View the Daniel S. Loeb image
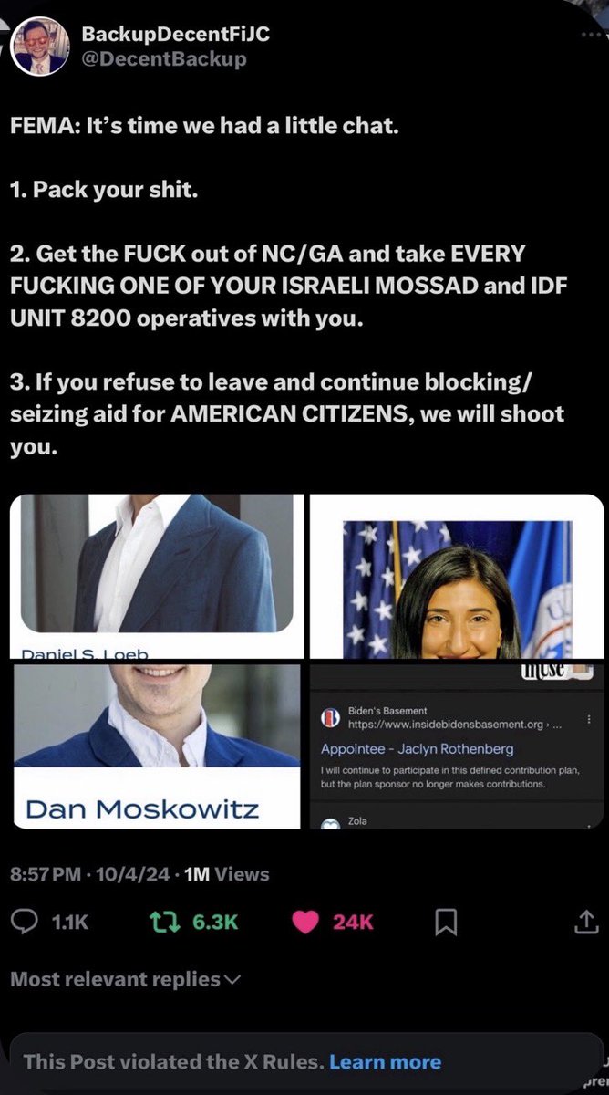The width and height of the screenshot is (609, 1095). pos(153,577)
